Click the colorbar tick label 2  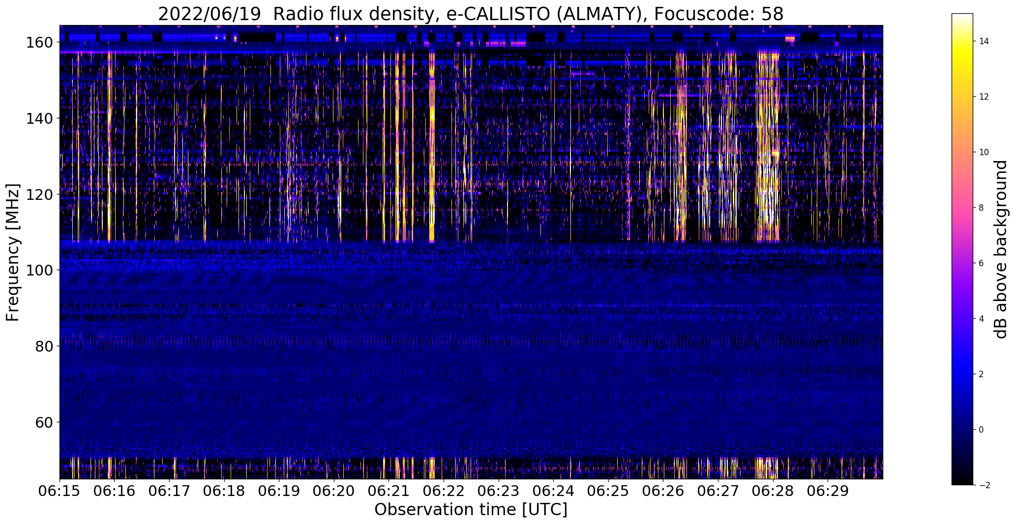click(982, 374)
